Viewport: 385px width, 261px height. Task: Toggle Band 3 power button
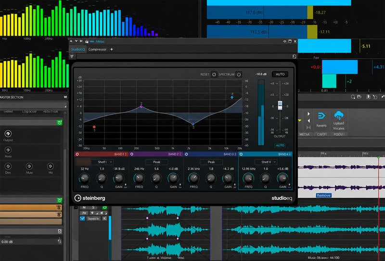[186, 154]
